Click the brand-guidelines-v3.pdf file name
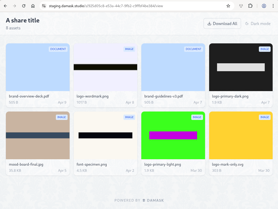Screen dimensions: 278x209 pyautogui.click(x=164, y=96)
